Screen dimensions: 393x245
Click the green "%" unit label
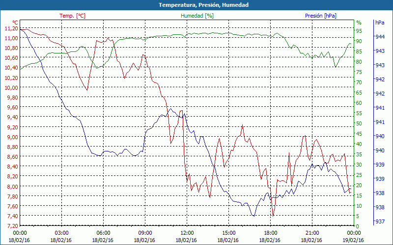[x=359, y=23]
